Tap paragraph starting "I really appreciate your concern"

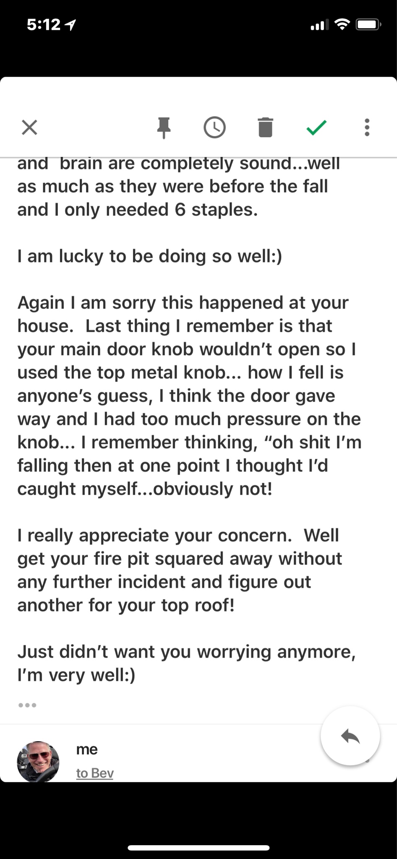180,570
